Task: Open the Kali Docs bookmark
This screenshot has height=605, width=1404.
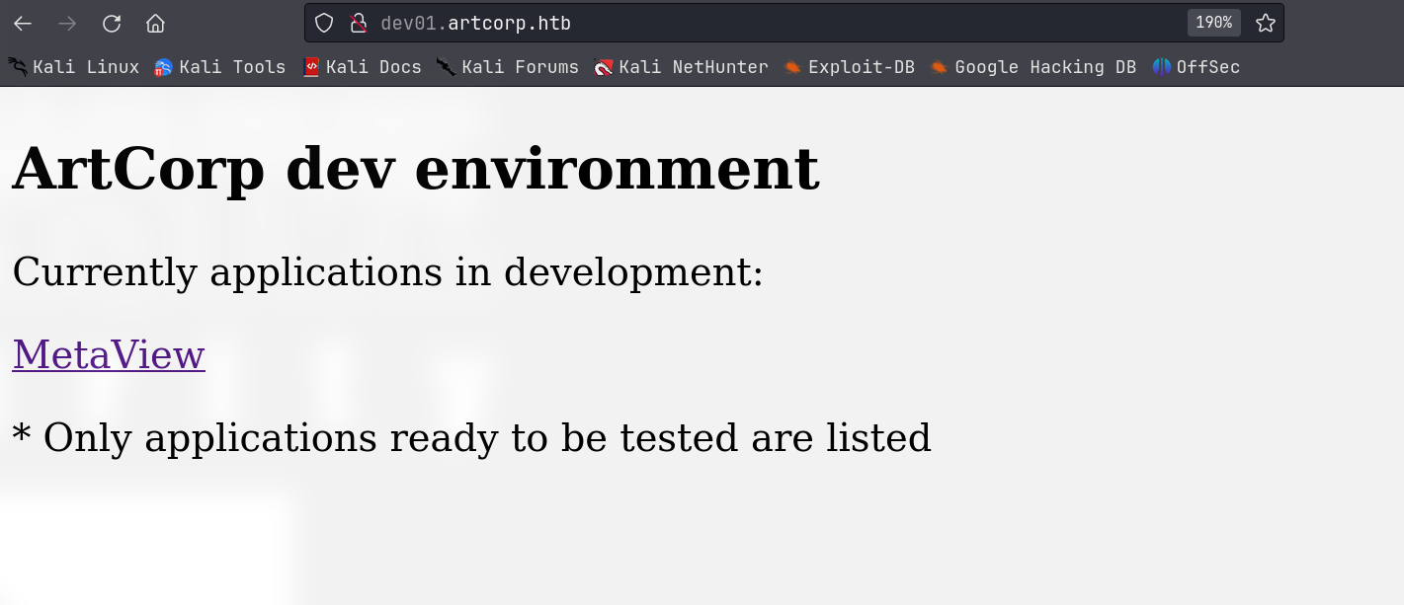Action: (x=362, y=67)
